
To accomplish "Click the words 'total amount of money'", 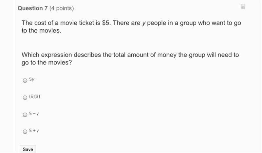I will 145,55.
